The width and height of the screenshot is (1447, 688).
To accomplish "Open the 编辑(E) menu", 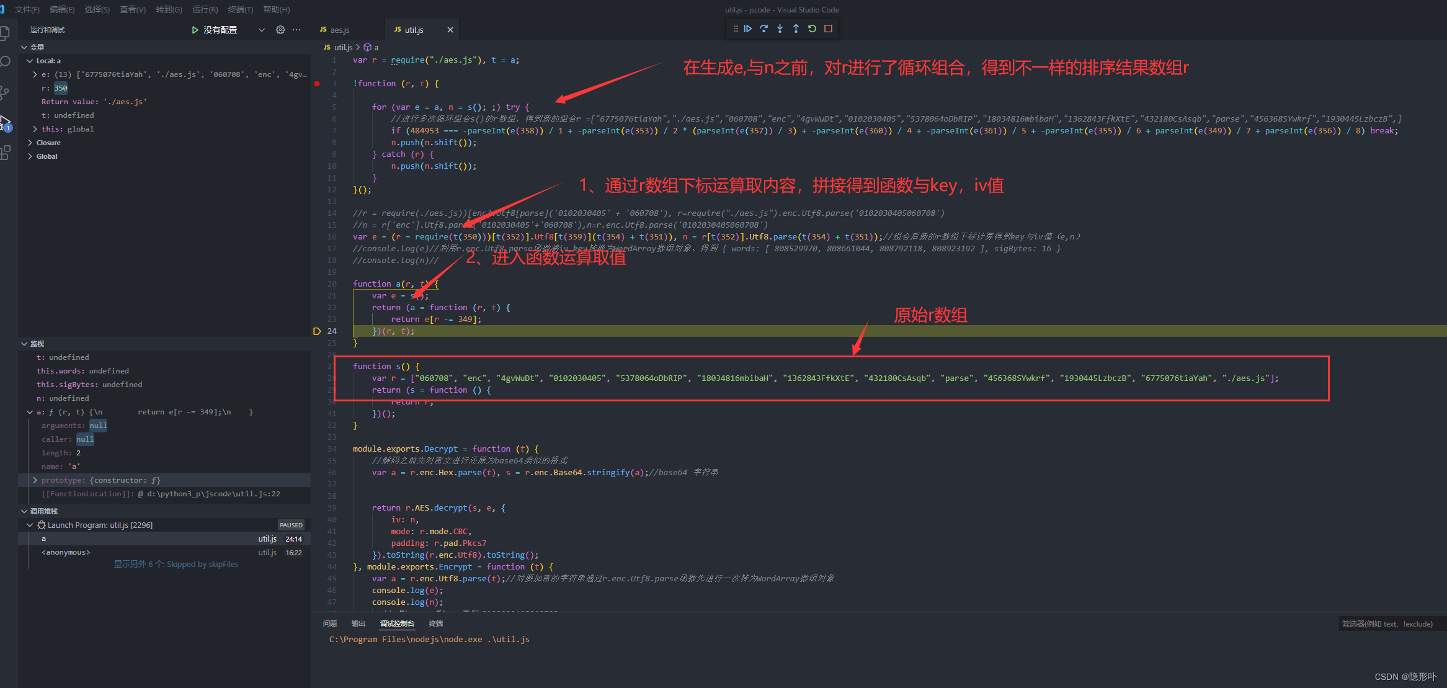I will point(63,9).
